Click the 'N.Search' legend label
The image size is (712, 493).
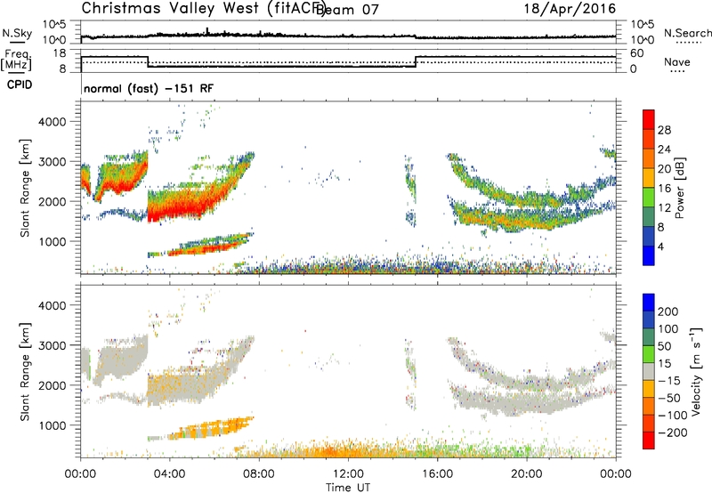pyautogui.click(x=687, y=33)
